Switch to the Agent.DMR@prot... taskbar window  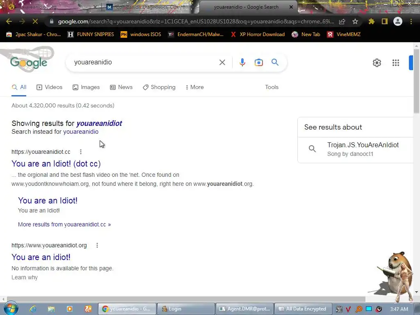(245, 309)
